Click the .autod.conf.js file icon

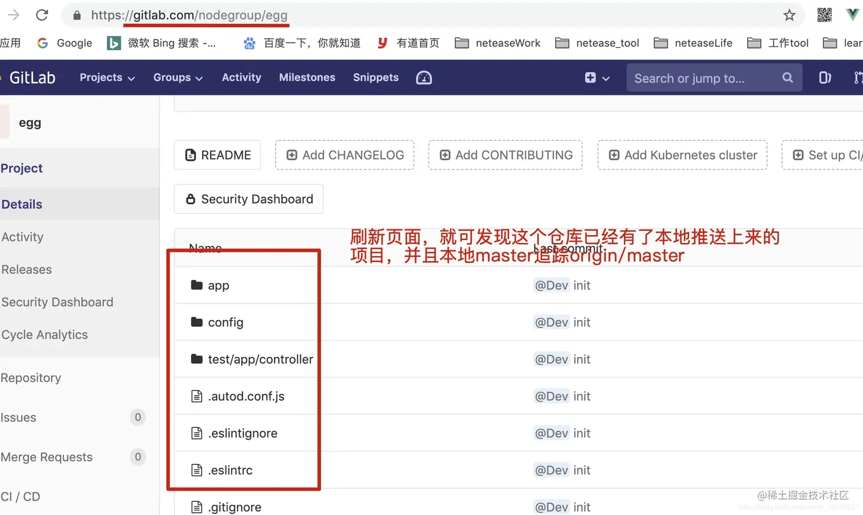(197, 396)
